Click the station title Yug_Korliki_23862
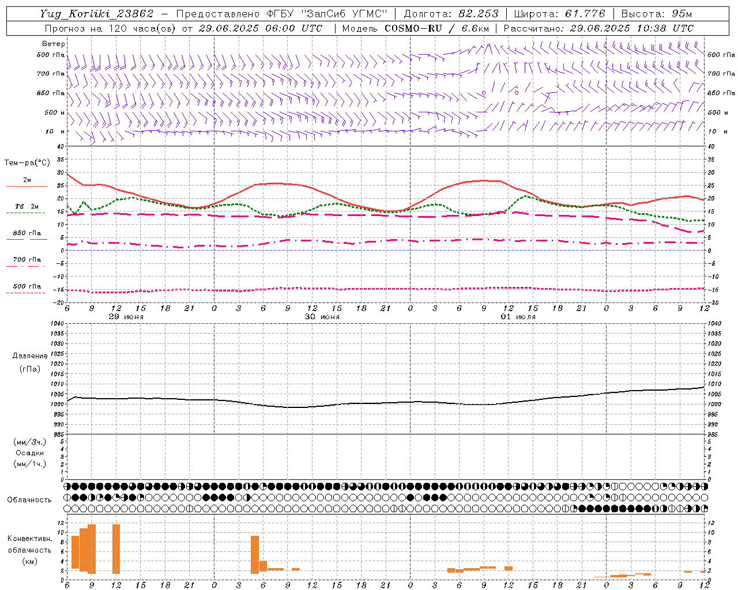 [97, 14]
